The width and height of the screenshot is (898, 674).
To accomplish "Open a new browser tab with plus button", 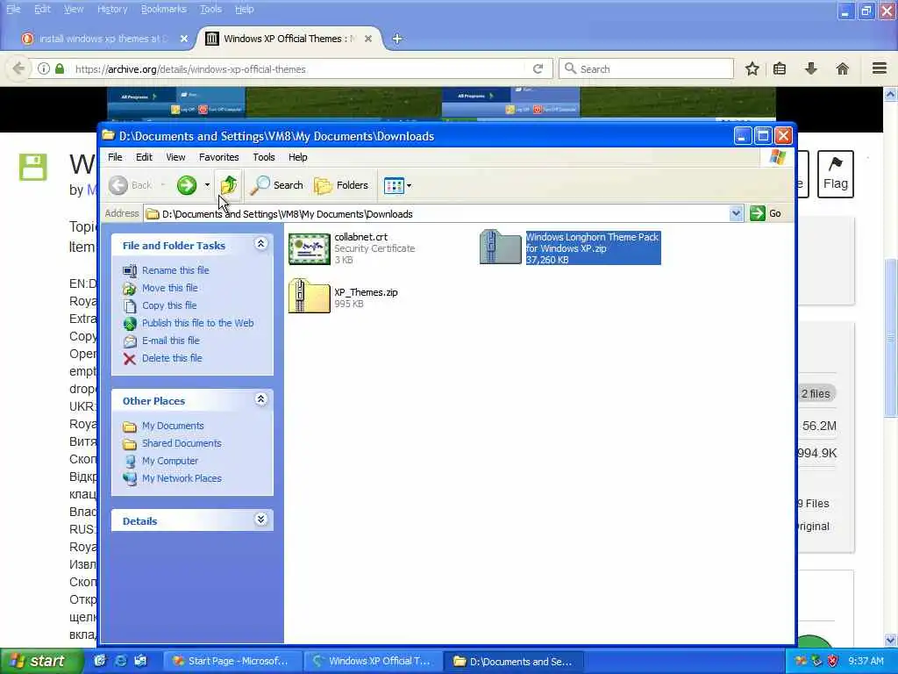I will 397,39.
